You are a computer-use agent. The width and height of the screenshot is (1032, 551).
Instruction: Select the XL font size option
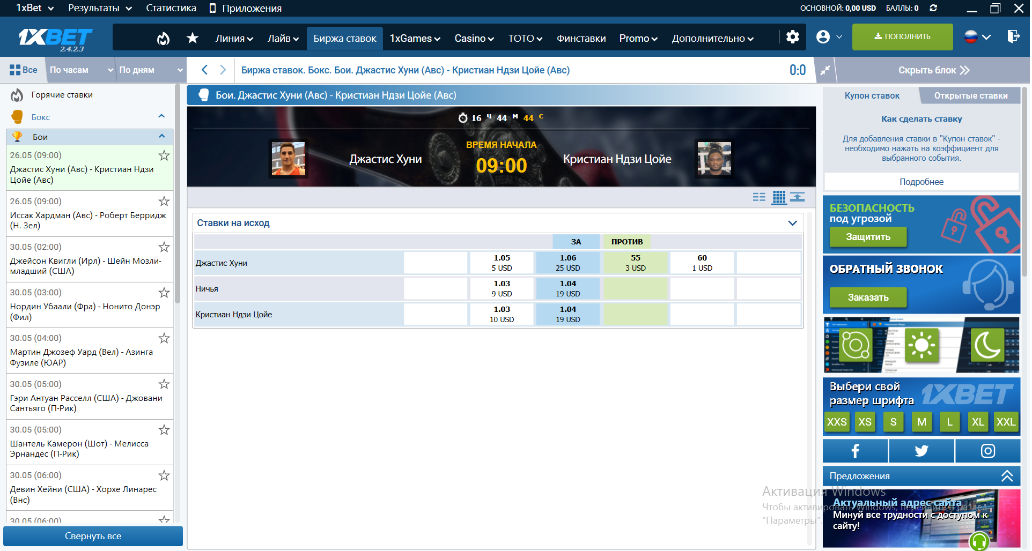coord(978,422)
